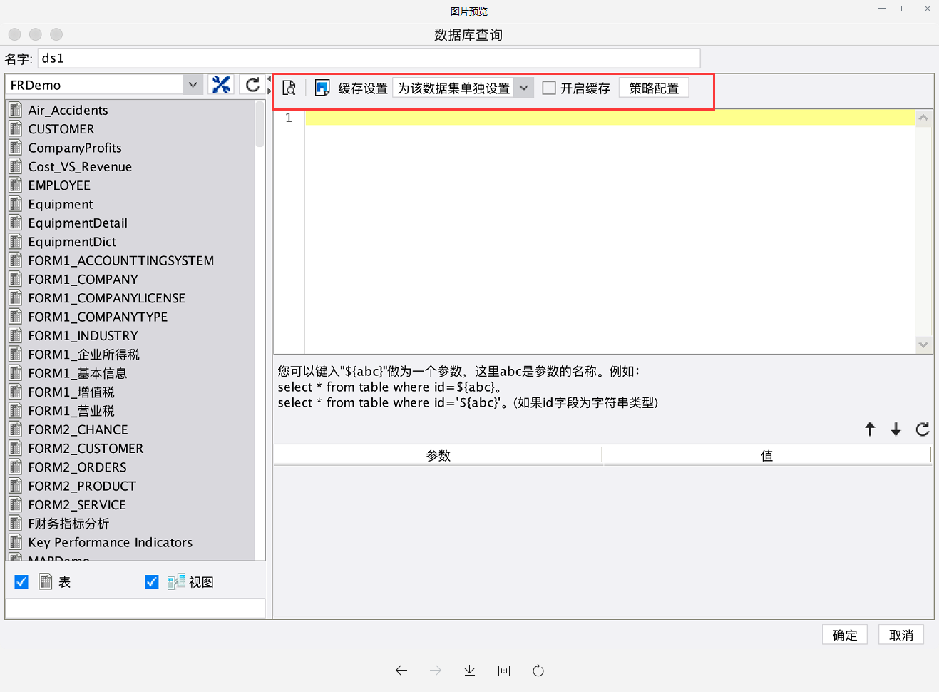
Task: Click the 值 column header
Action: [766, 455]
